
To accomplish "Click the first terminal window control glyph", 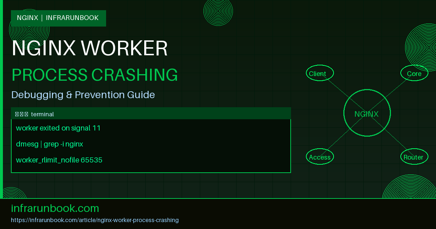I will click(x=16, y=114).
